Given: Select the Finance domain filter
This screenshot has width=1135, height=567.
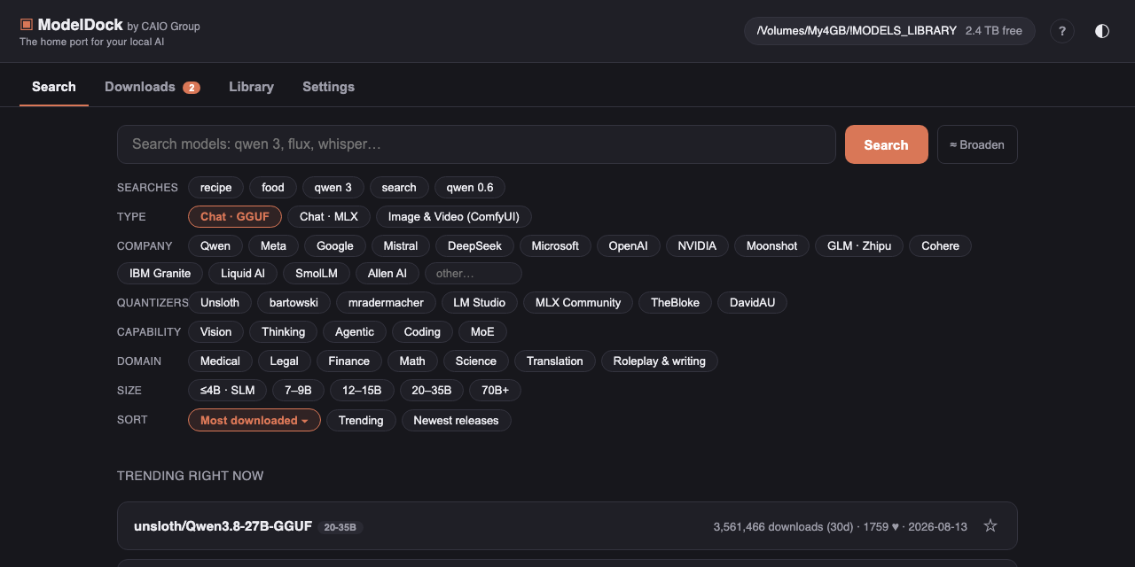Looking at the screenshot, I should [x=349, y=361].
